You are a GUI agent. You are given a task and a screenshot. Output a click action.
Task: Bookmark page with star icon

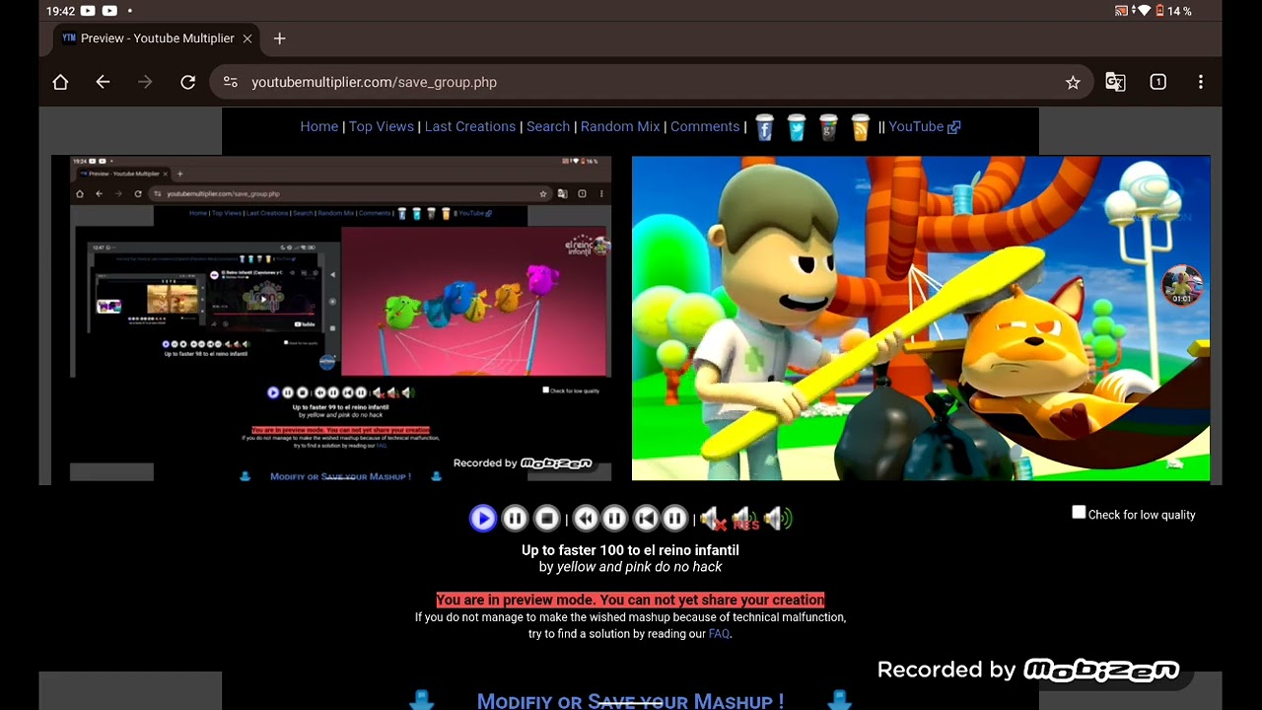point(1073,82)
